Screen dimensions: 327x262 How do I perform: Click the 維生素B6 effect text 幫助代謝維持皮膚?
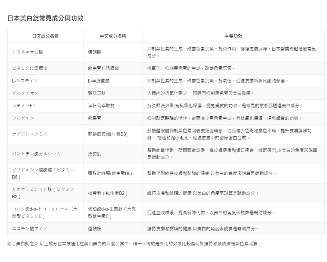[x=165, y=174]
